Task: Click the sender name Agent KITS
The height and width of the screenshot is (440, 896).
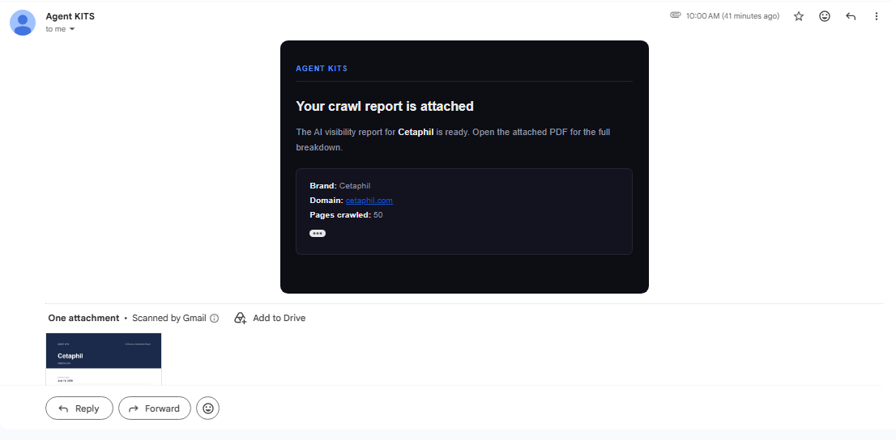Action: (70, 16)
